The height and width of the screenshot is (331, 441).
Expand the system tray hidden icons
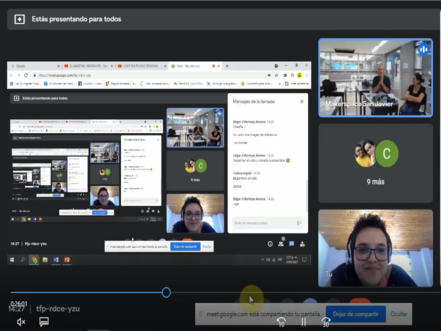262,260
